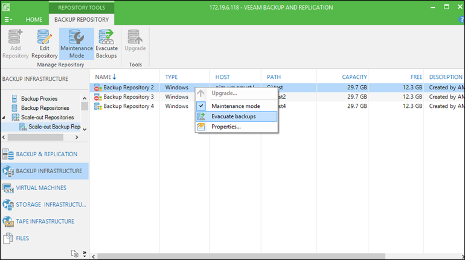Sort repositories by Capacity column

coord(354,77)
